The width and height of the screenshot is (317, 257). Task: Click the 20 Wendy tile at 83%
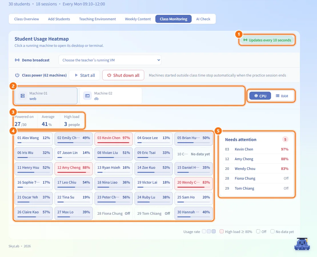click(193, 184)
